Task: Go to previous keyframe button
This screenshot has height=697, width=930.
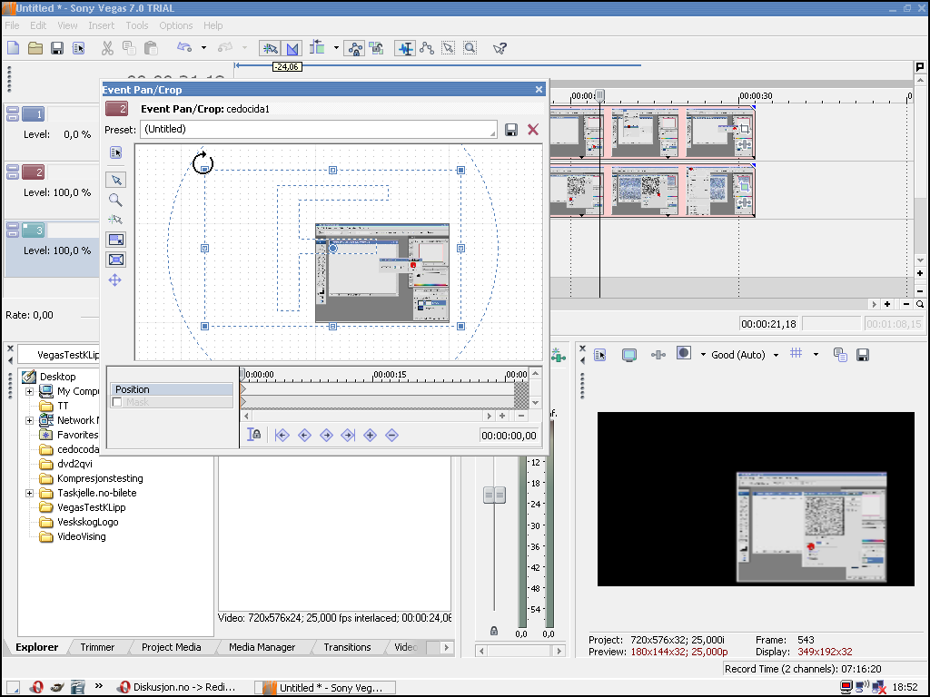Action: coord(304,435)
